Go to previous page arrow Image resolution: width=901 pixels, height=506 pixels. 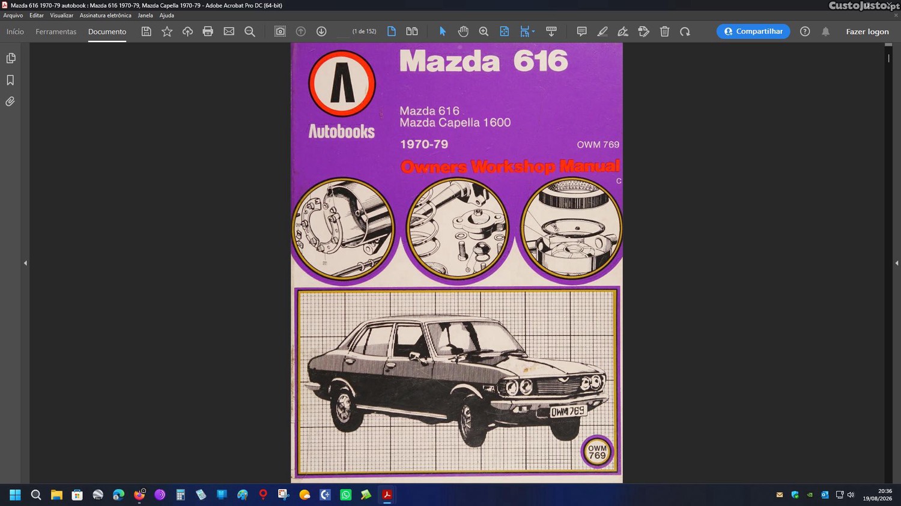point(301,31)
